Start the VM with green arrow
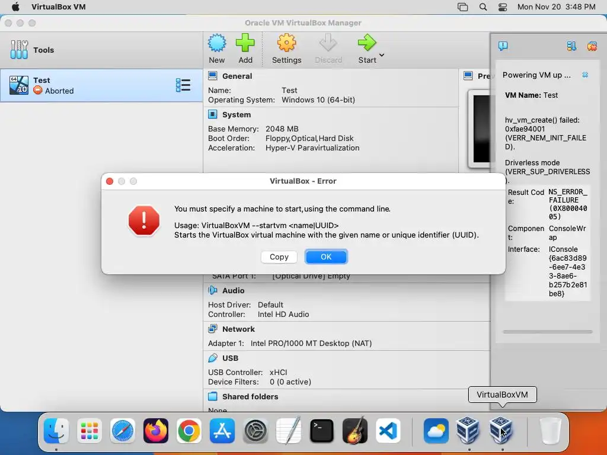 pyautogui.click(x=366, y=43)
